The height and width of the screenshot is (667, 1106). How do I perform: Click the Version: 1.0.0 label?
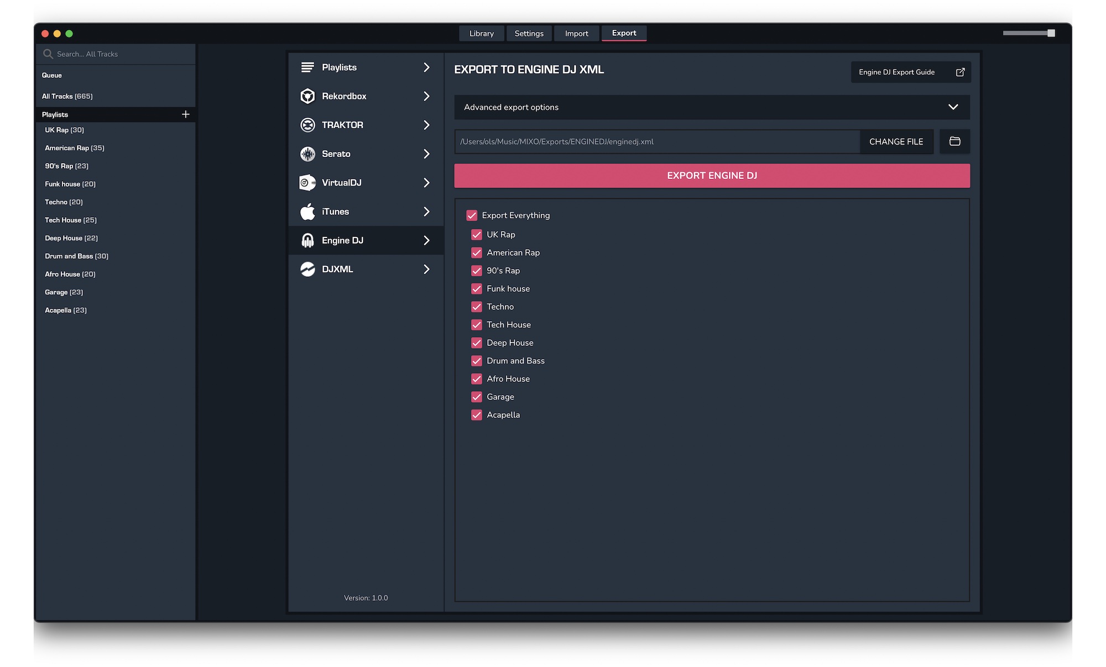pyautogui.click(x=366, y=598)
